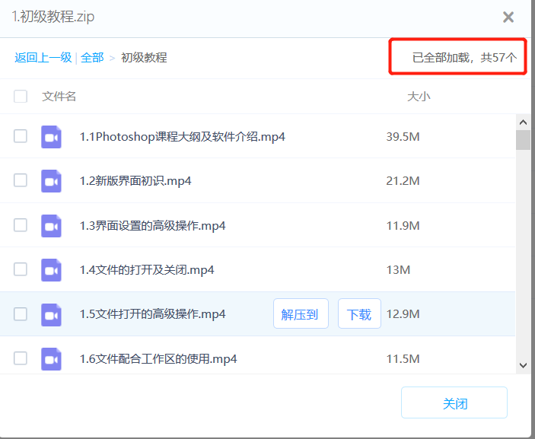535x439 pixels.
Task: Go to 全部 in the breadcrumb
Action: tap(92, 57)
